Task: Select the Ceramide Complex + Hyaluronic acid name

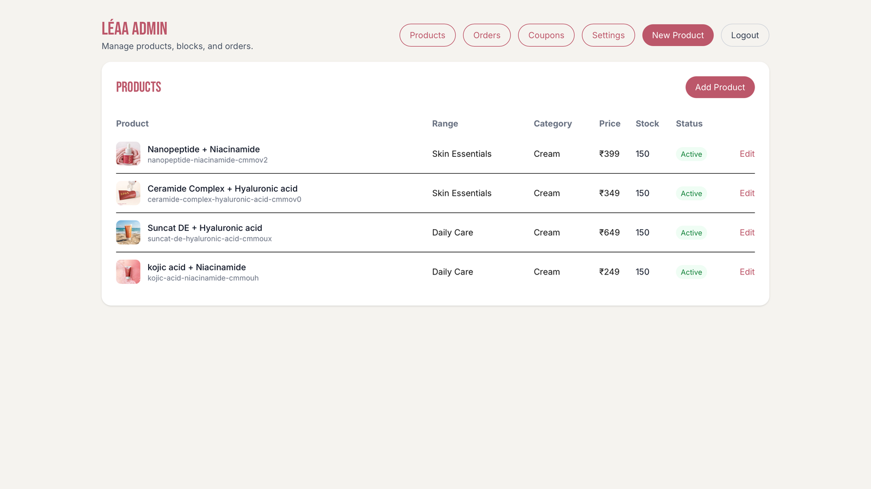Action: point(223,188)
